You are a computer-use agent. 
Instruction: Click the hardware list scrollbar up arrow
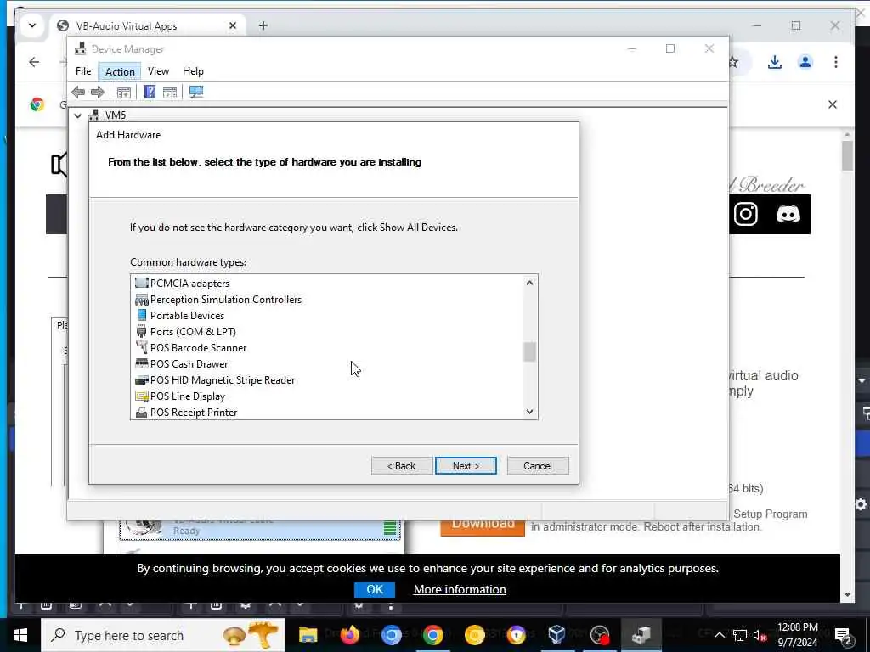529,283
